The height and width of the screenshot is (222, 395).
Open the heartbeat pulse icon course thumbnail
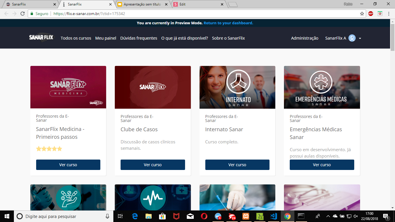[153, 197]
